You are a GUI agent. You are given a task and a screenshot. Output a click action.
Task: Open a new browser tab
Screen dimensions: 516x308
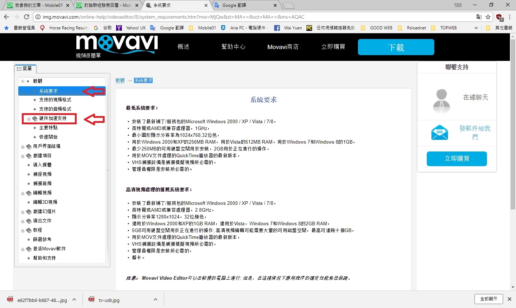tap(288, 5)
